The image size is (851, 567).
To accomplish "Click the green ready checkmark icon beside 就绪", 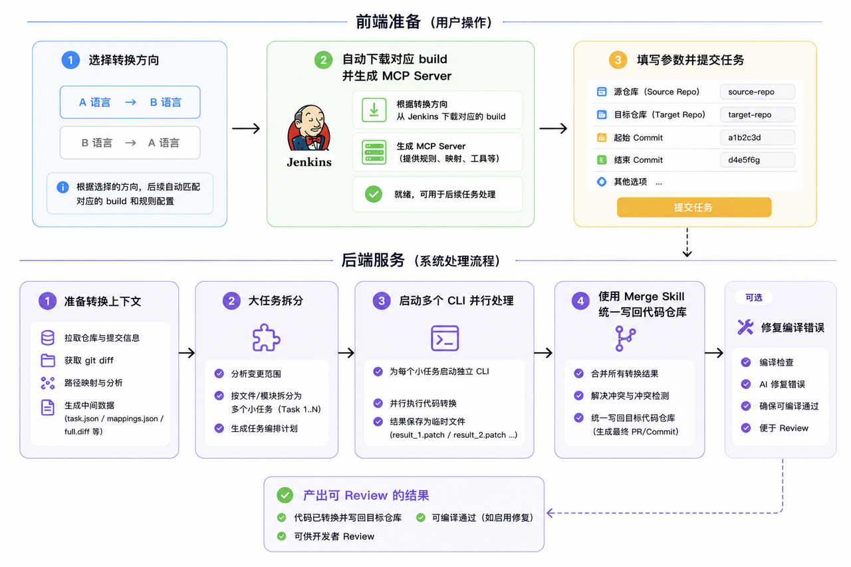I will pyautogui.click(x=374, y=194).
